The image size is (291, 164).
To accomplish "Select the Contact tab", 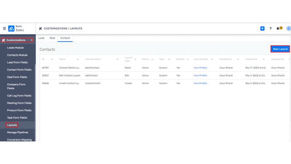I will (65, 38).
